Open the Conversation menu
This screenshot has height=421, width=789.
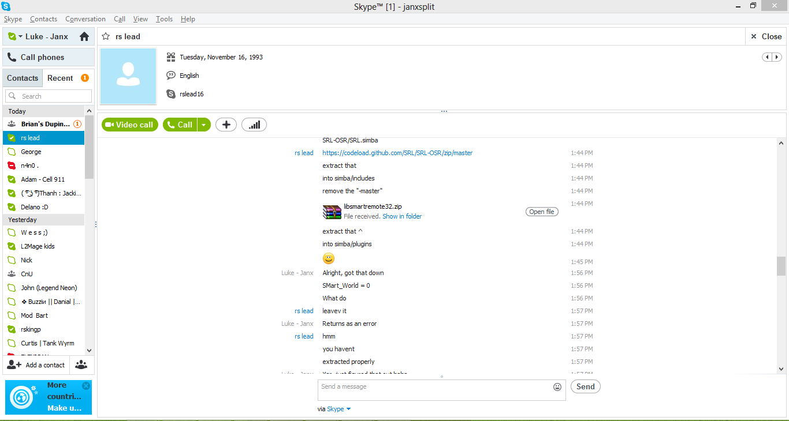pos(85,19)
